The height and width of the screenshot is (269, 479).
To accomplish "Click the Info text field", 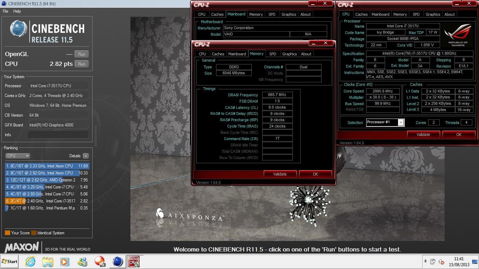I will tap(58, 135).
